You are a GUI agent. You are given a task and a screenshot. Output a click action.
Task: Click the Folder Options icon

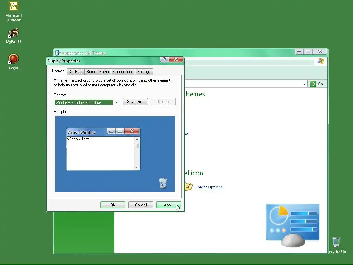[x=189, y=187]
